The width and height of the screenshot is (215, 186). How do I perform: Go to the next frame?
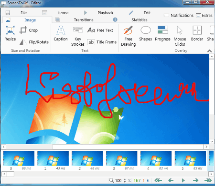pos(195,180)
